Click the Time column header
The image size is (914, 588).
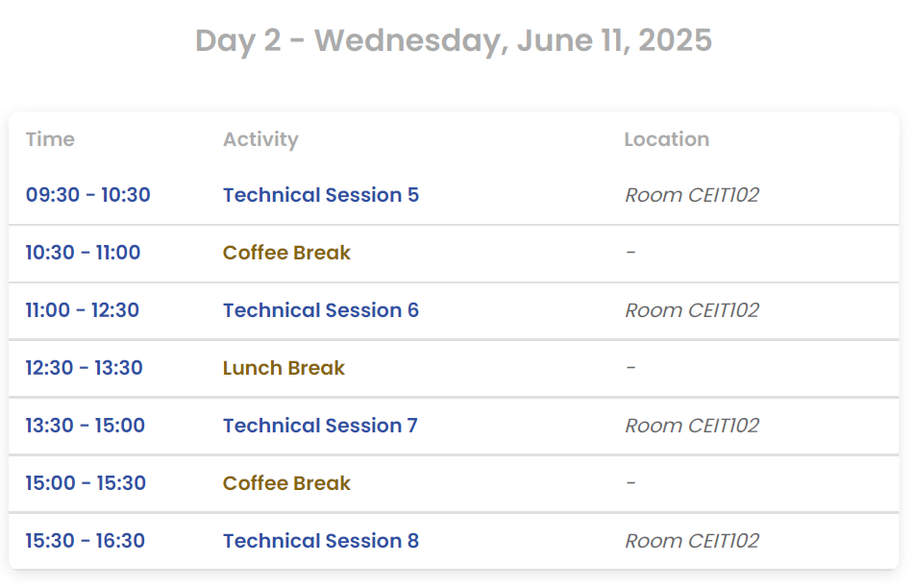pyautogui.click(x=50, y=139)
